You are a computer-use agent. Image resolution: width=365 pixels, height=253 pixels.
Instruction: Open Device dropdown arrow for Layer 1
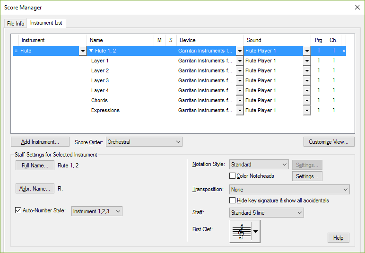(x=239, y=61)
